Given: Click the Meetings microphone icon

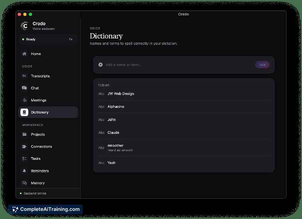Looking at the screenshot, I should coord(25,100).
